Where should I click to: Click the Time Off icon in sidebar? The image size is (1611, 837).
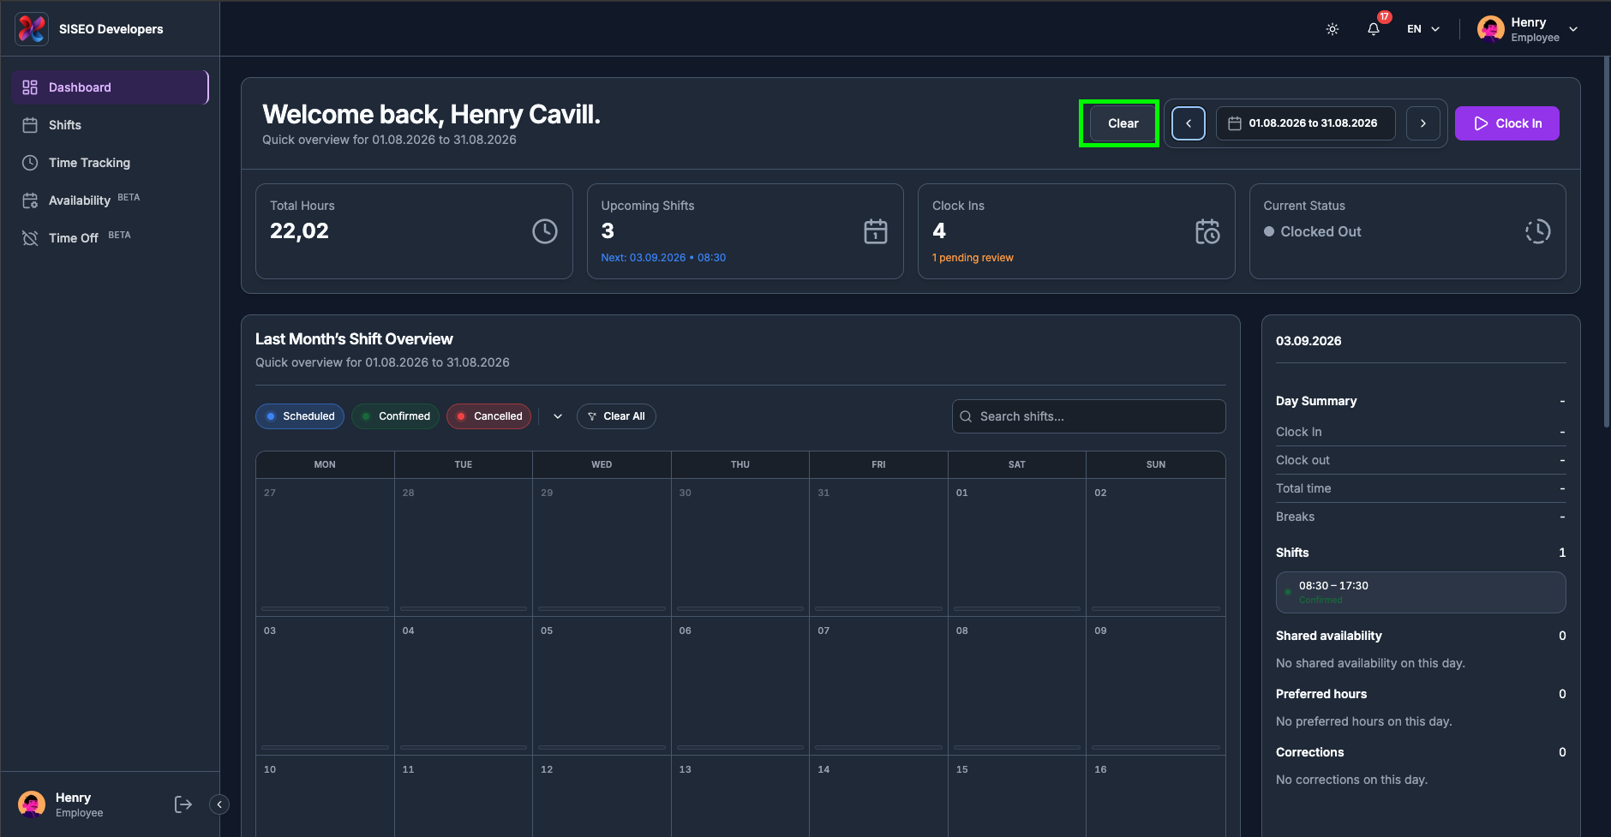click(x=30, y=238)
